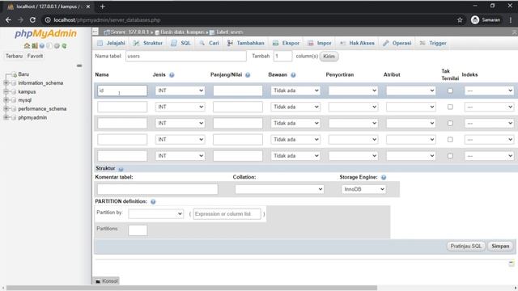Open Indeks dropdown in id row
518x291 pixels.
(x=489, y=91)
